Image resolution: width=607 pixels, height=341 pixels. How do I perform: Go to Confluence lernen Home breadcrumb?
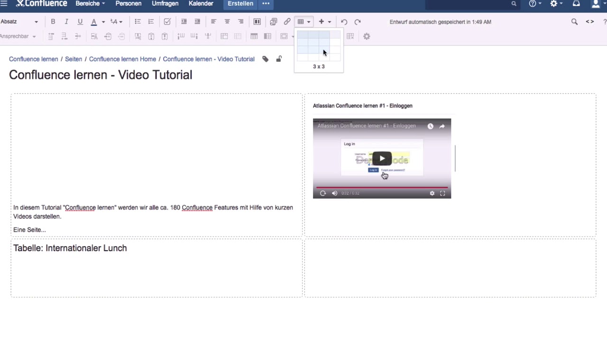click(122, 59)
